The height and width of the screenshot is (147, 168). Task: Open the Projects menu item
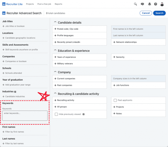pyautogui.click(x=30, y=4)
